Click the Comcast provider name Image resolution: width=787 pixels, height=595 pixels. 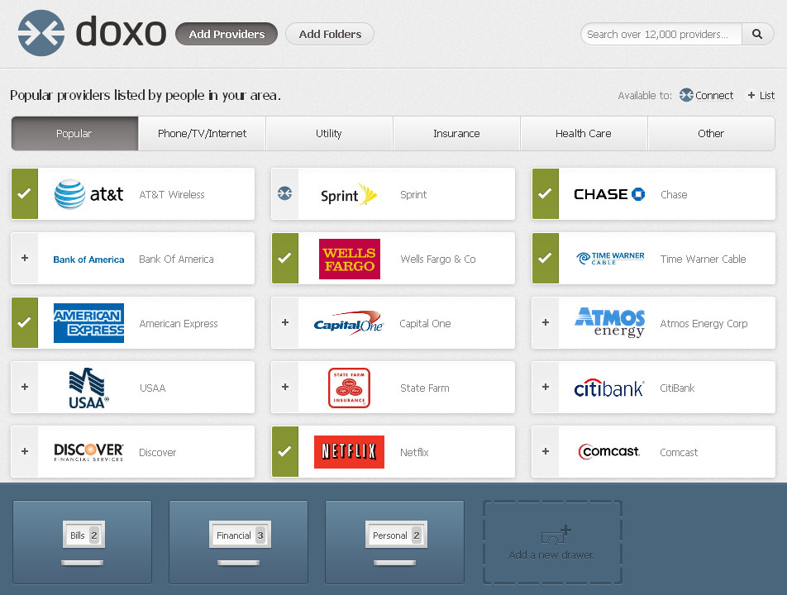click(x=679, y=453)
